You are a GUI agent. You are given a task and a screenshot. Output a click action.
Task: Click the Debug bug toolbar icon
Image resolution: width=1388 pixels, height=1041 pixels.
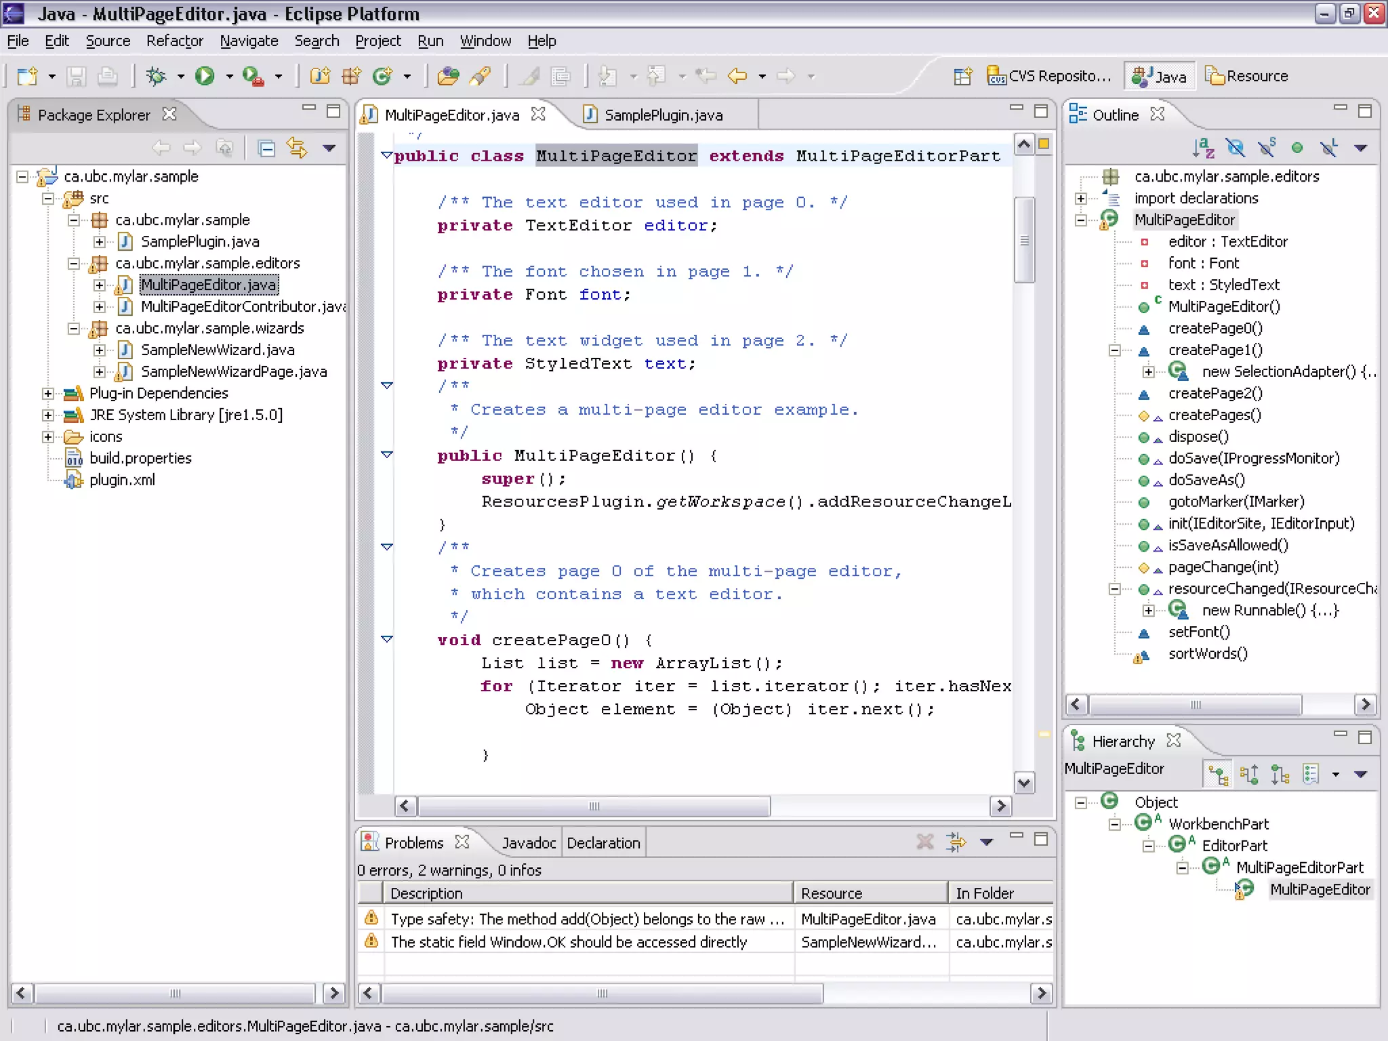(156, 76)
